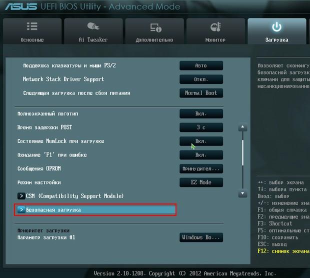
Task: Select Network Stack Driver Support label
Action: [63, 79]
